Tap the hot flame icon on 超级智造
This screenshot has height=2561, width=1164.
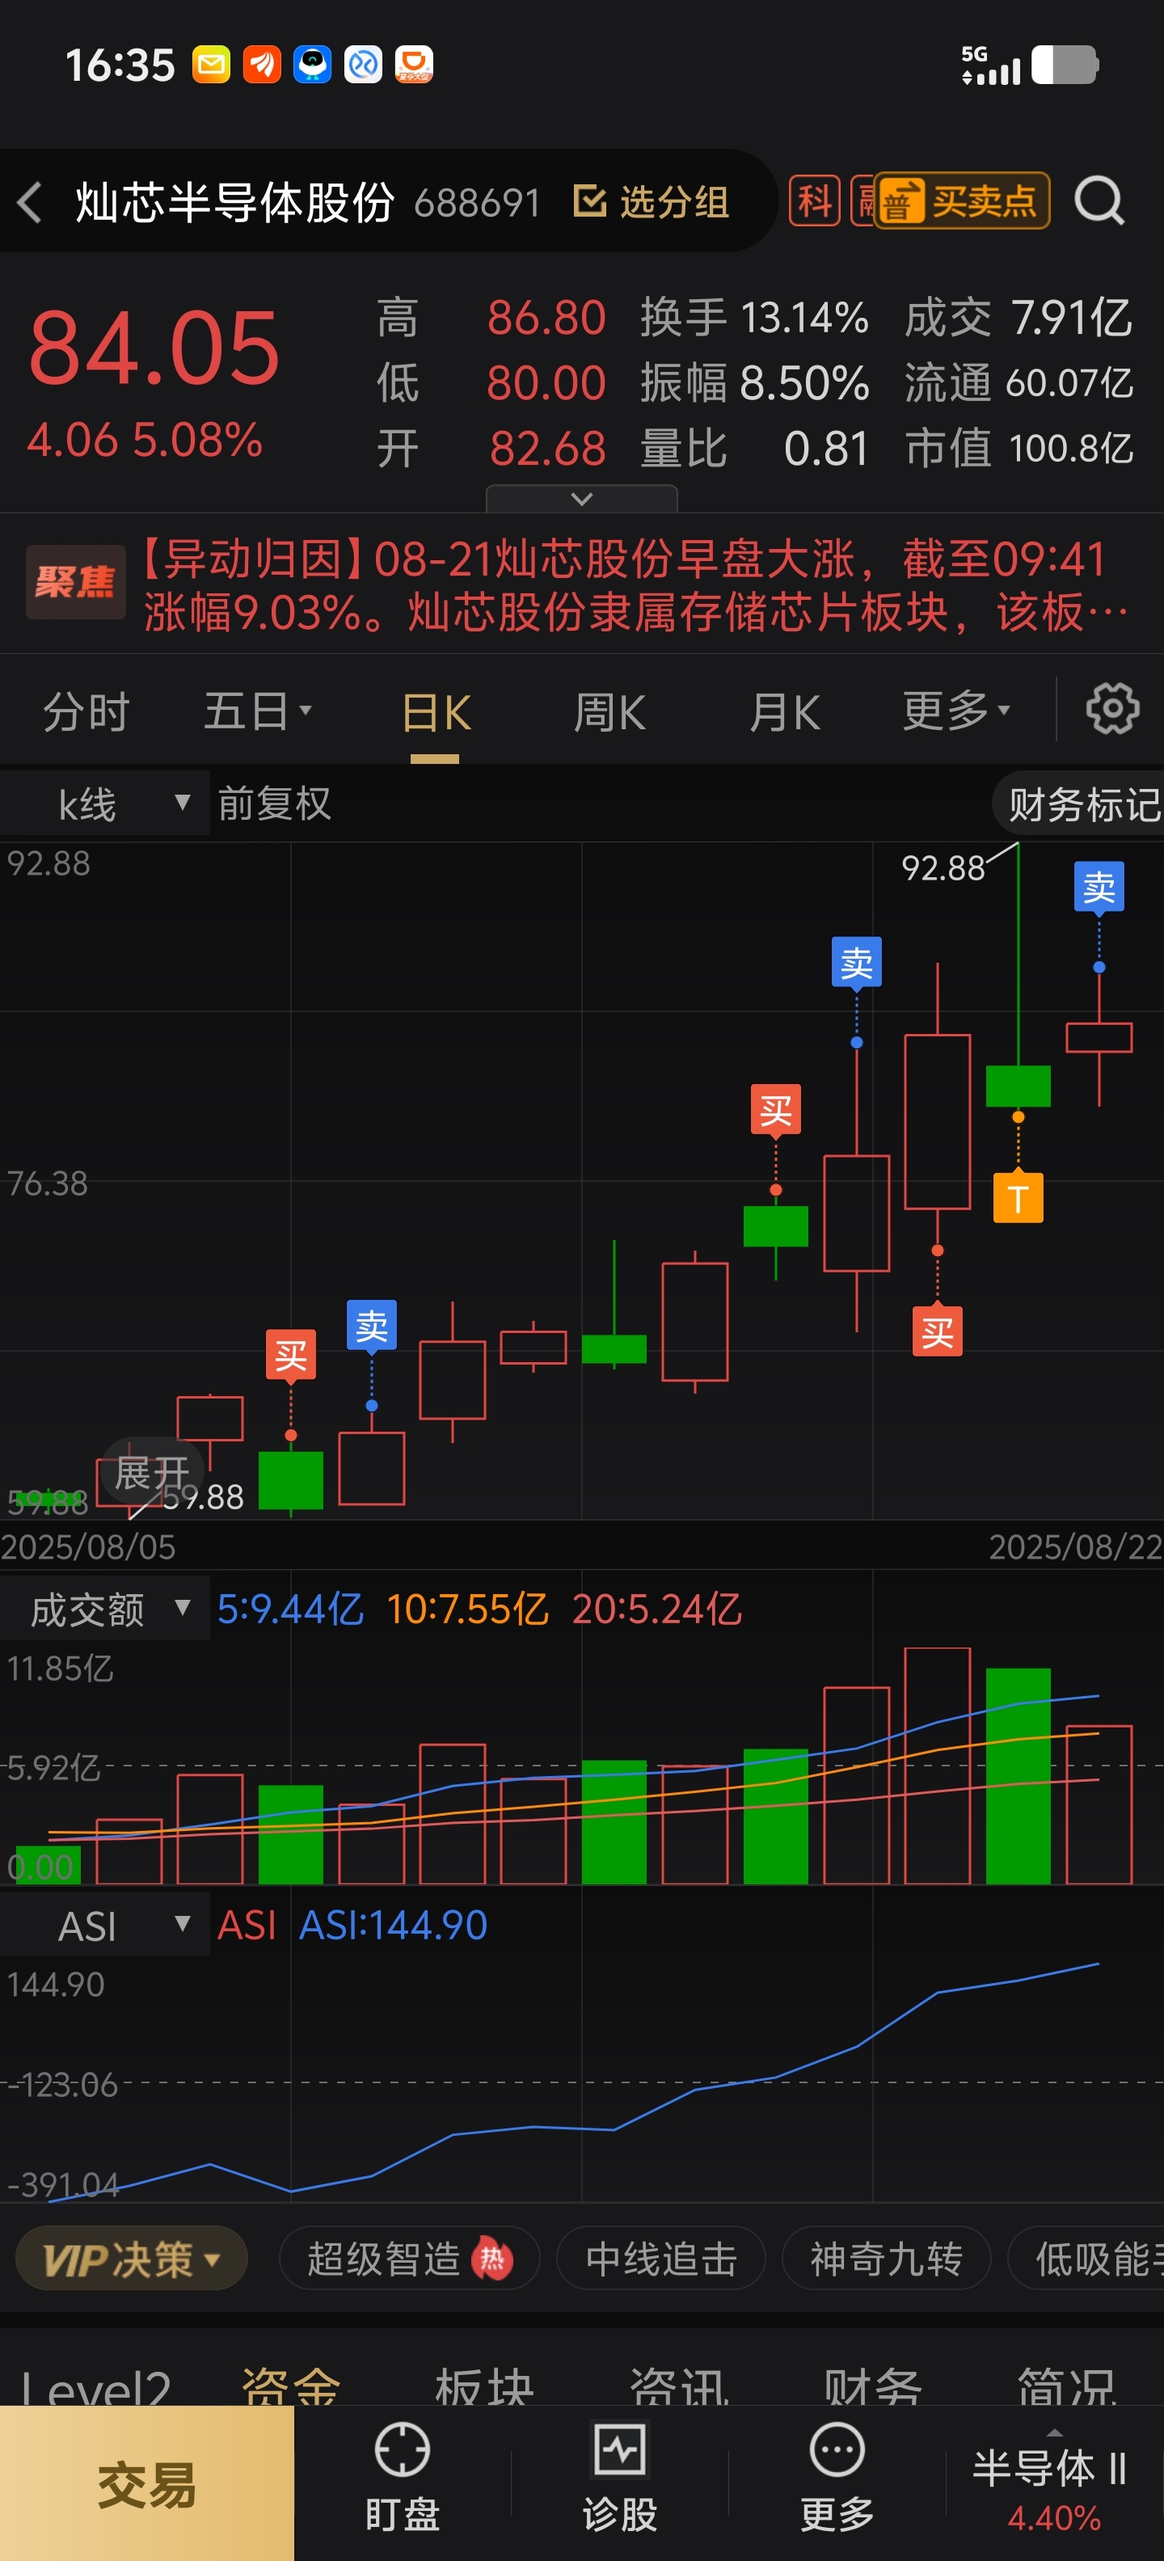(492, 2259)
